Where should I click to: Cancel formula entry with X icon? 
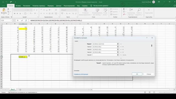coord(18,20)
